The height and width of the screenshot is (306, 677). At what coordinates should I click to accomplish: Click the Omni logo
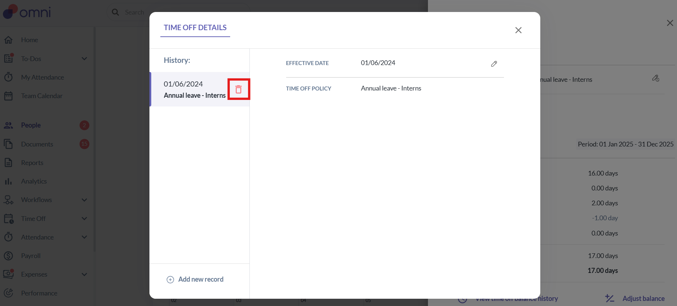pos(27,12)
